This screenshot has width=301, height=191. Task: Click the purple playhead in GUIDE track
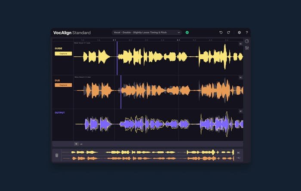117,58
